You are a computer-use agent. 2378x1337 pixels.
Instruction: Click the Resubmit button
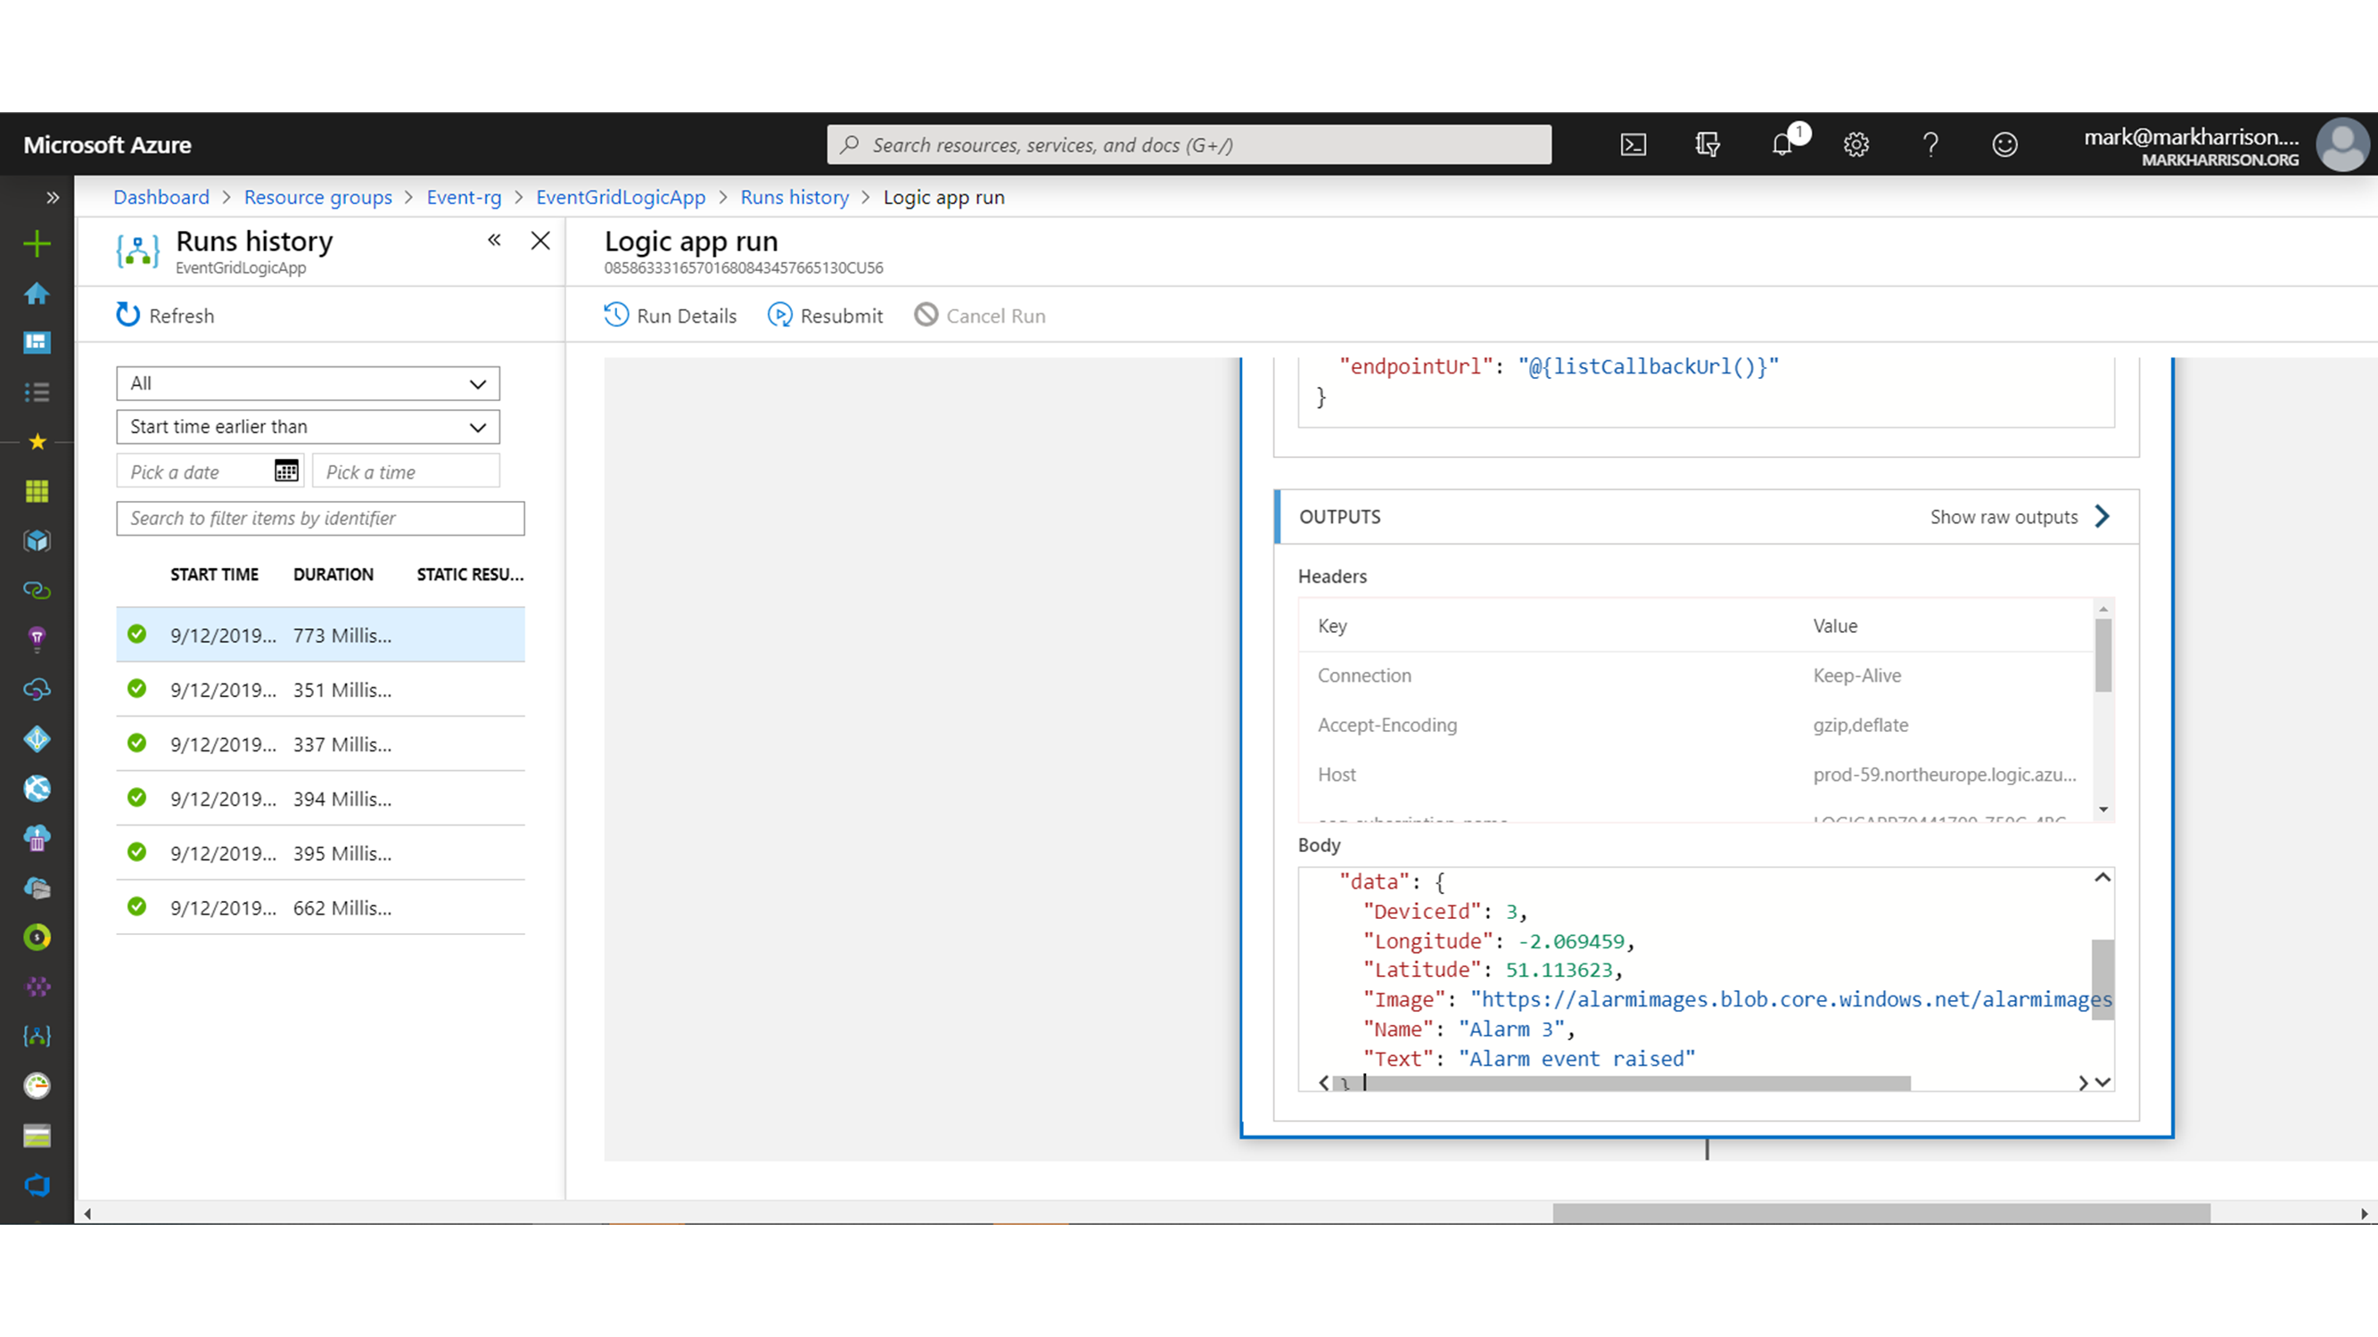[x=825, y=316]
